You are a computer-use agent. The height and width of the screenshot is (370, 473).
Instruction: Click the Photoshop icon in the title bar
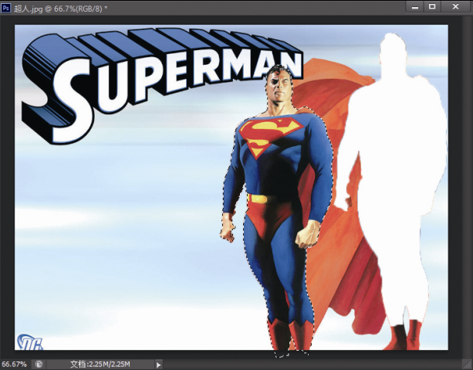coord(7,7)
